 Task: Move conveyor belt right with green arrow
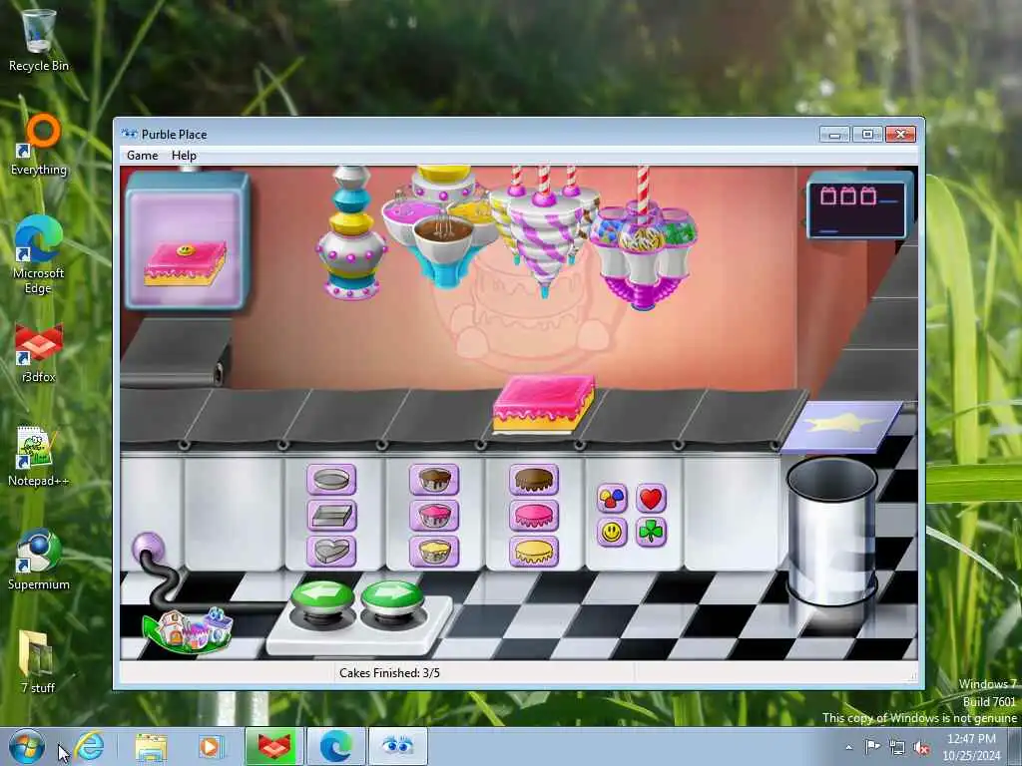pyautogui.click(x=391, y=597)
